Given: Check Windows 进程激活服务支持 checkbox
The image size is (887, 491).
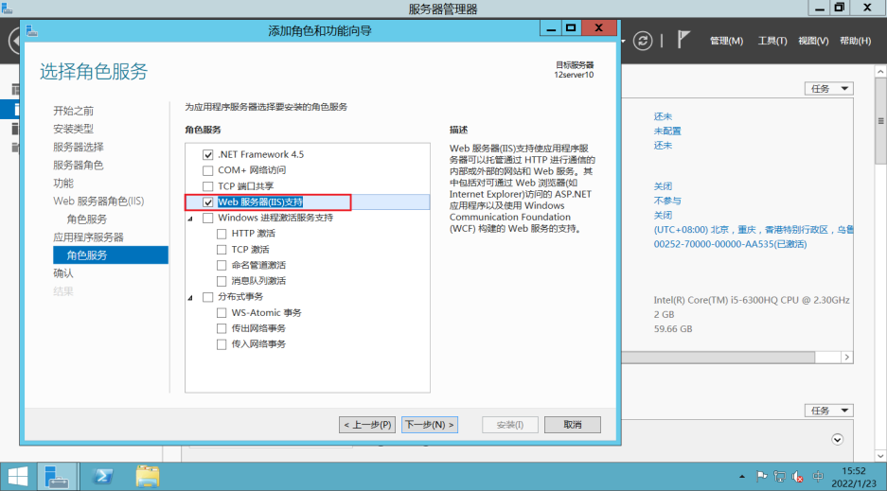Looking at the screenshot, I should tap(208, 219).
